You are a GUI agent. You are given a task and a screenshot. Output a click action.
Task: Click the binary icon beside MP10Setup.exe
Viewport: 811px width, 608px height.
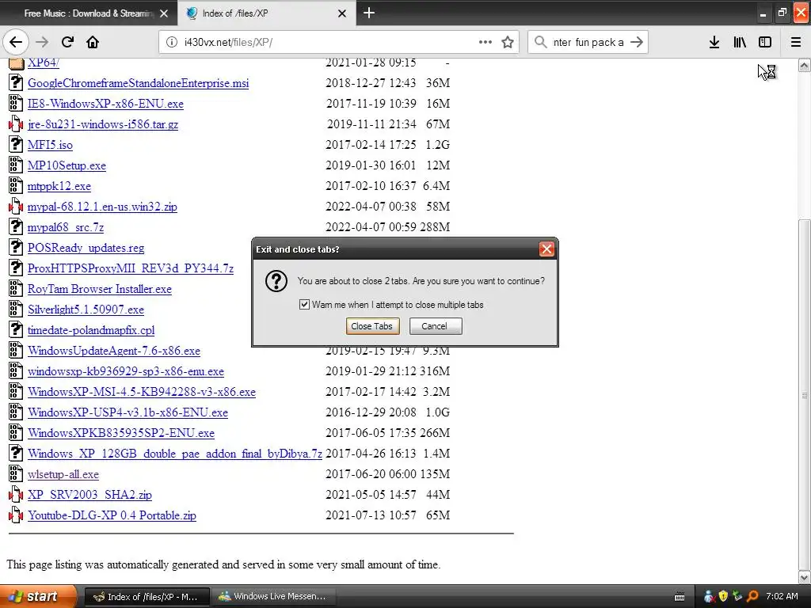(x=16, y=165)
